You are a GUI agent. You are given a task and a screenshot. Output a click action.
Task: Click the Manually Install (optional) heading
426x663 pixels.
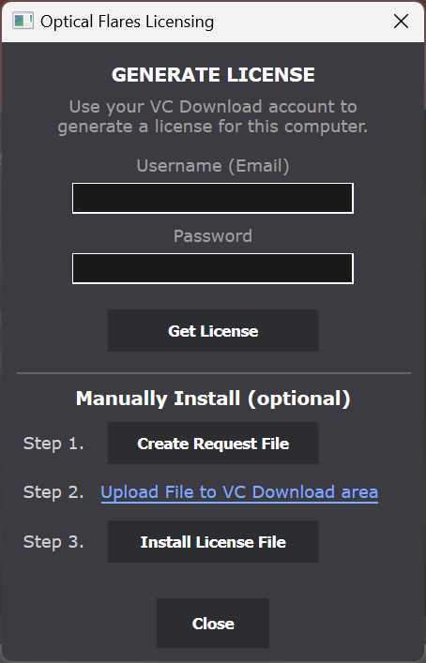(213, 399)
